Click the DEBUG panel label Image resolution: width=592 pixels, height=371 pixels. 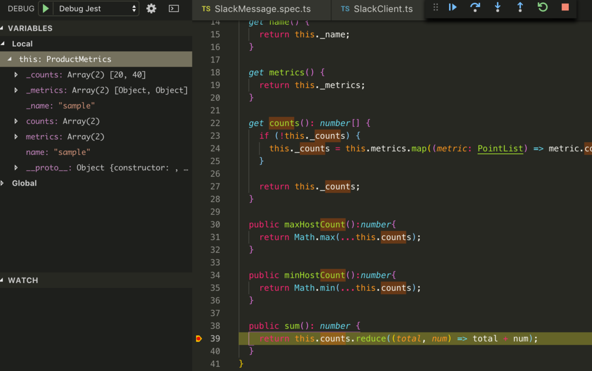pos(21,8)
